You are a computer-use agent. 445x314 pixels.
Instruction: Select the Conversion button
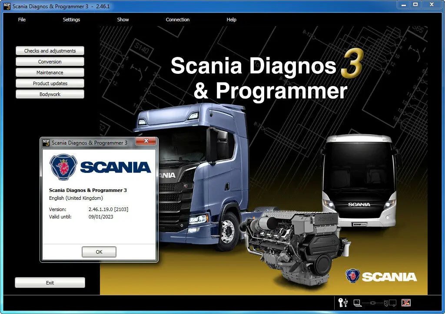point(50,62)
